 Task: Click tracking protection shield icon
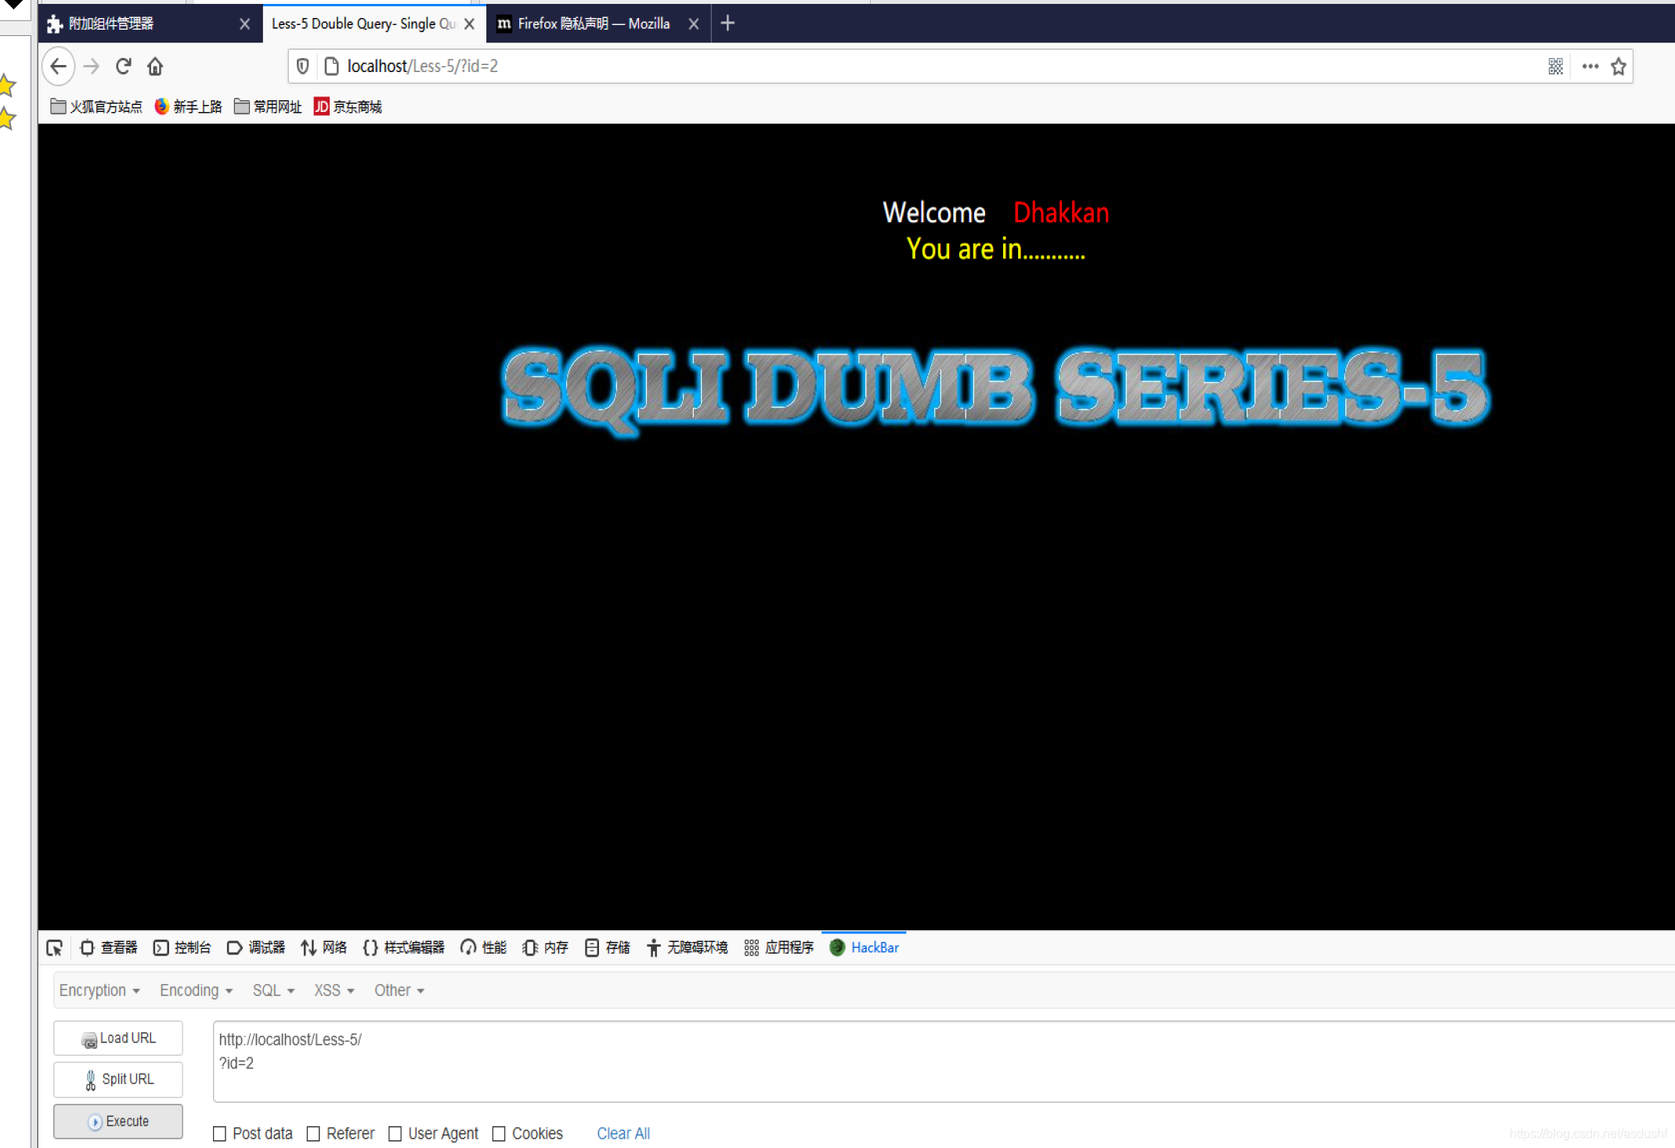303,67
